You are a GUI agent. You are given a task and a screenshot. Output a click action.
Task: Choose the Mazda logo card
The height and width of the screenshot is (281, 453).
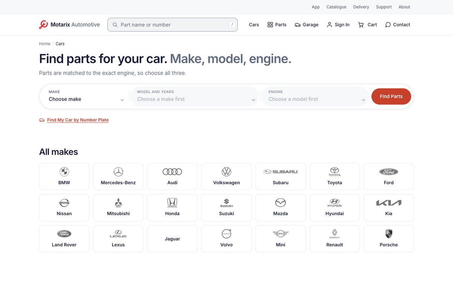pos(280,207)
